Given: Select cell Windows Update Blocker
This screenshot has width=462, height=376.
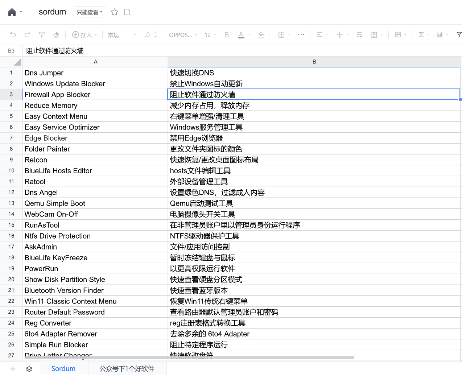Looking at the screenshot, I should click(x=95, y=84).
